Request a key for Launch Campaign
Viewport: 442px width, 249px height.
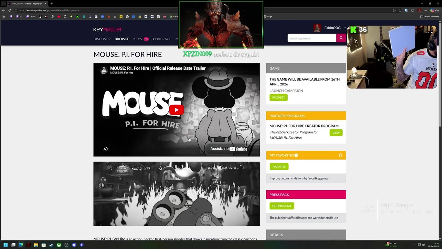[278, 98]
